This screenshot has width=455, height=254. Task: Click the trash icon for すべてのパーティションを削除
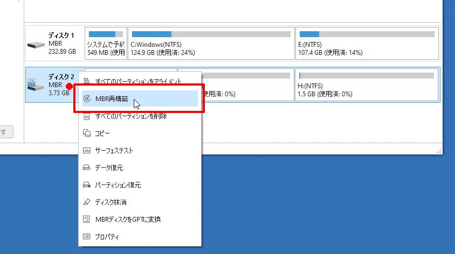[x=87, y=116]
